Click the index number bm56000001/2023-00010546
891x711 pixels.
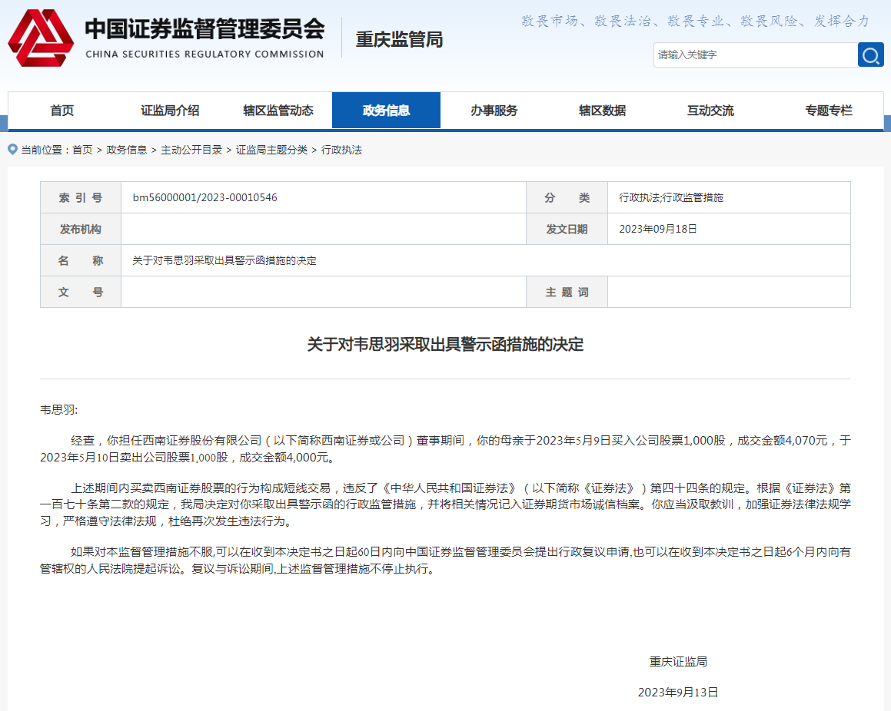coord(205,197)
